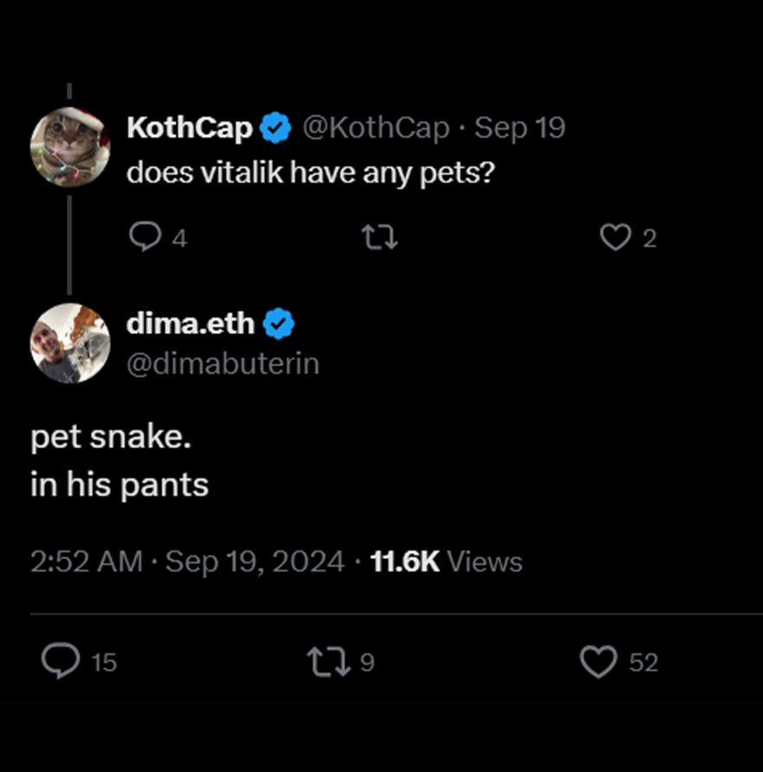Open KothCap's cat profile picture
The height and width of the screenshot is (772, 763).
pos(70,147)
